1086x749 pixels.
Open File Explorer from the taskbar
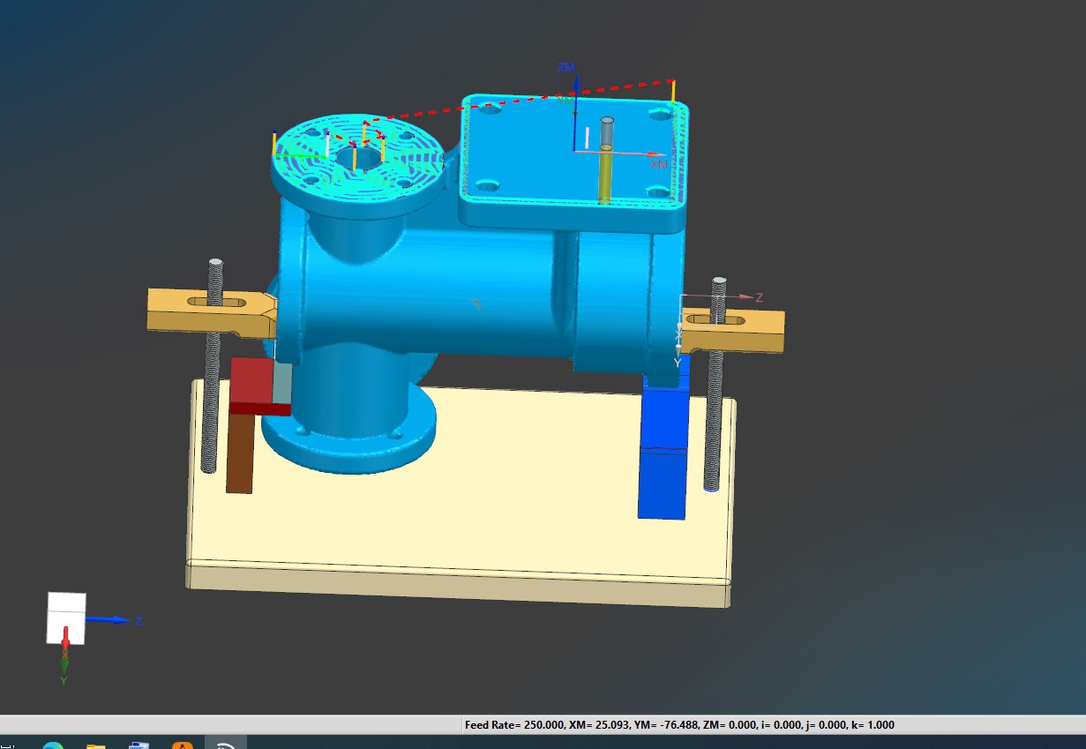[x=96, y=747]
